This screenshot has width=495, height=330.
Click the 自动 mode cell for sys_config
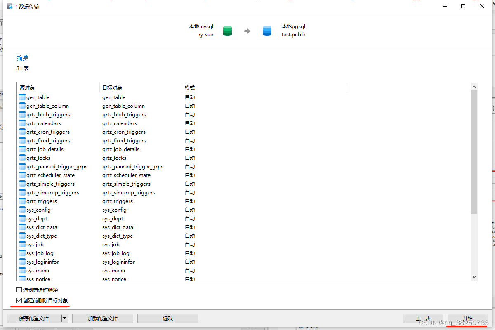190,210
